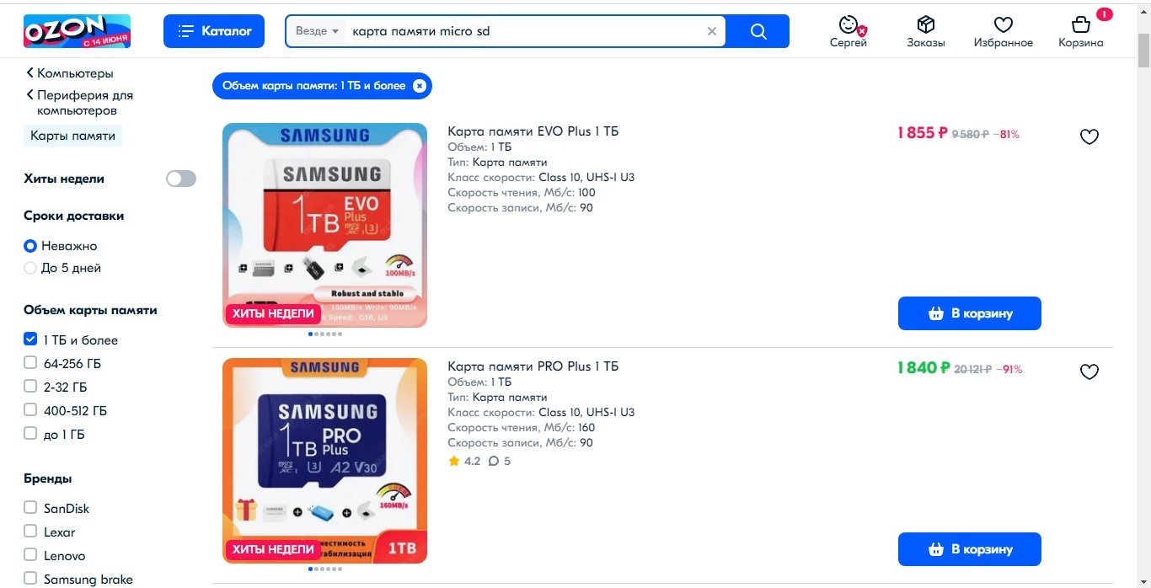Remove the '1 ТБ и более' filter chip
This screenshot has width=1151, height=588.
click(419, 86)
